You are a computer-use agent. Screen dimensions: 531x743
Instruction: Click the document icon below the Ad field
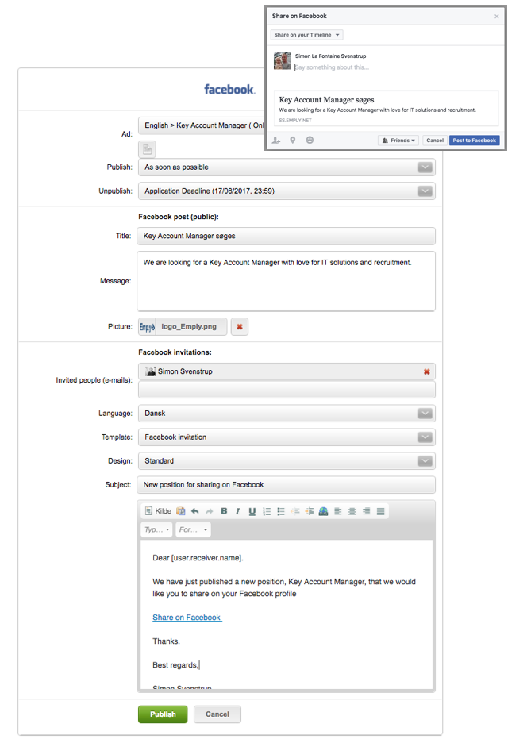[x=148, y=149]
